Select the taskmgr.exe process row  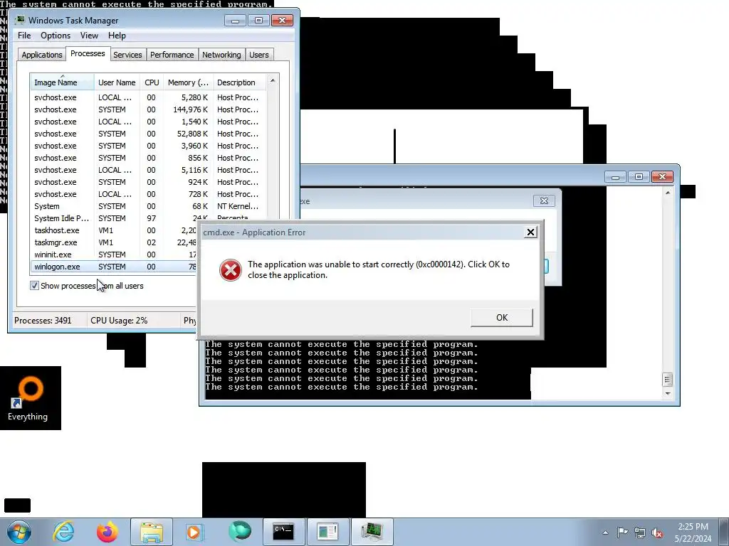coord(114,242)
